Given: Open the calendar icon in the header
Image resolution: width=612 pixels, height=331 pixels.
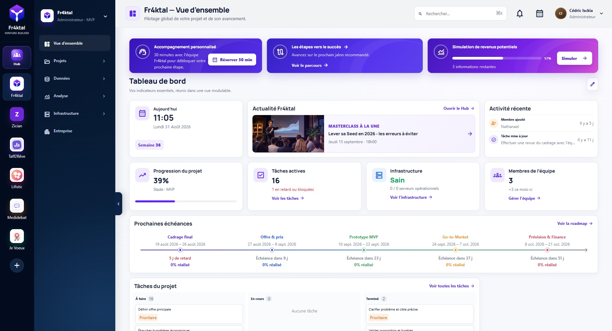Looking at the screenshot, I should [x=540, y=14].
